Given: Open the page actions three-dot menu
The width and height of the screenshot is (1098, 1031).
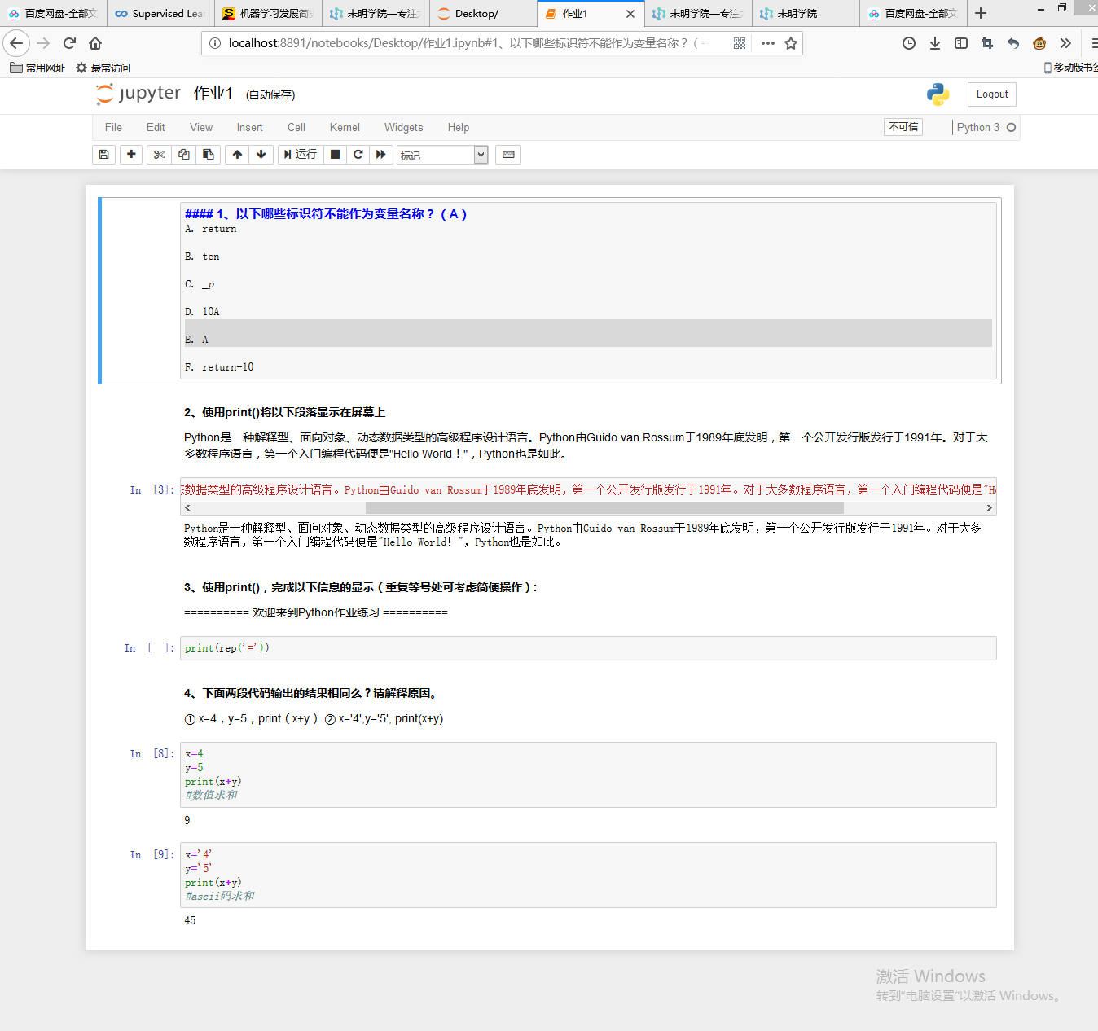Looking at the screenshot, I should [767, 43].
